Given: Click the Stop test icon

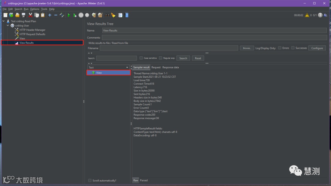Looking at the screenshot, I should [81, 15].
